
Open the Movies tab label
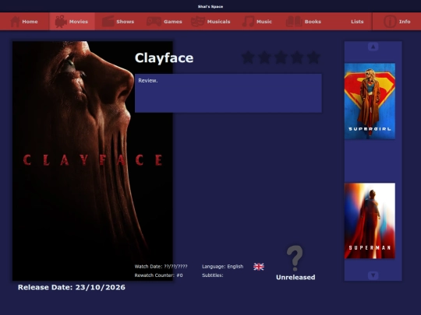click(x=79, y=22)
